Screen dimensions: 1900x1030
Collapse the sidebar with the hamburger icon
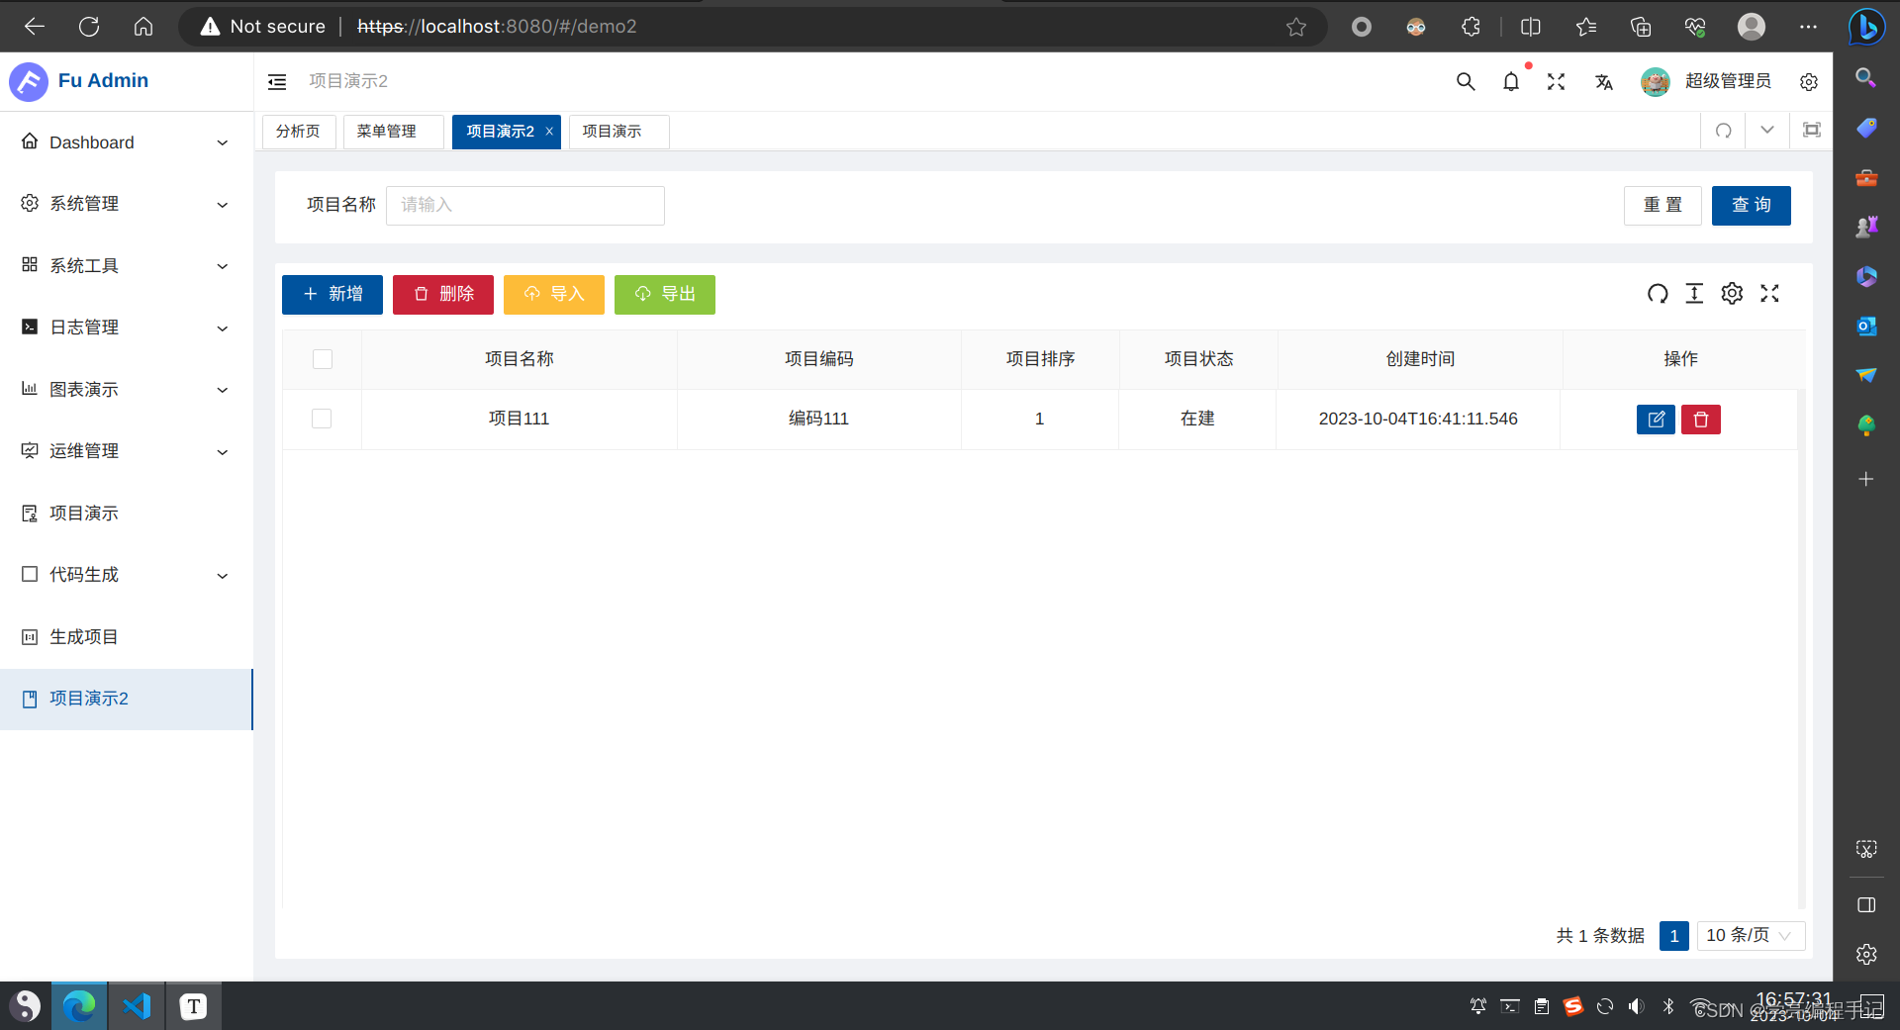tap(276, 82)
